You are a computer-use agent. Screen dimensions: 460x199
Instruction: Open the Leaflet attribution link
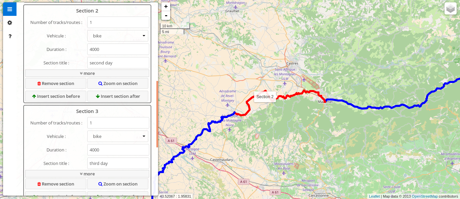pyautogui.click(x=374, y=196)
